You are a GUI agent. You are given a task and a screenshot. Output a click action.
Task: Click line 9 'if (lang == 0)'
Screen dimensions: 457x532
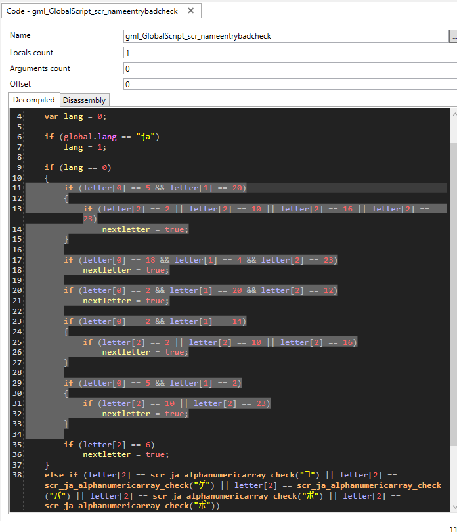coord(77,167)
